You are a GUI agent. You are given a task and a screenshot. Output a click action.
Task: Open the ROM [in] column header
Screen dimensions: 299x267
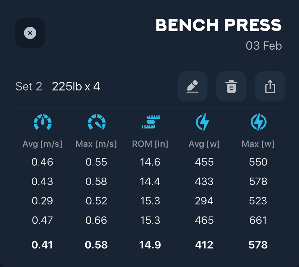(150, 144)
